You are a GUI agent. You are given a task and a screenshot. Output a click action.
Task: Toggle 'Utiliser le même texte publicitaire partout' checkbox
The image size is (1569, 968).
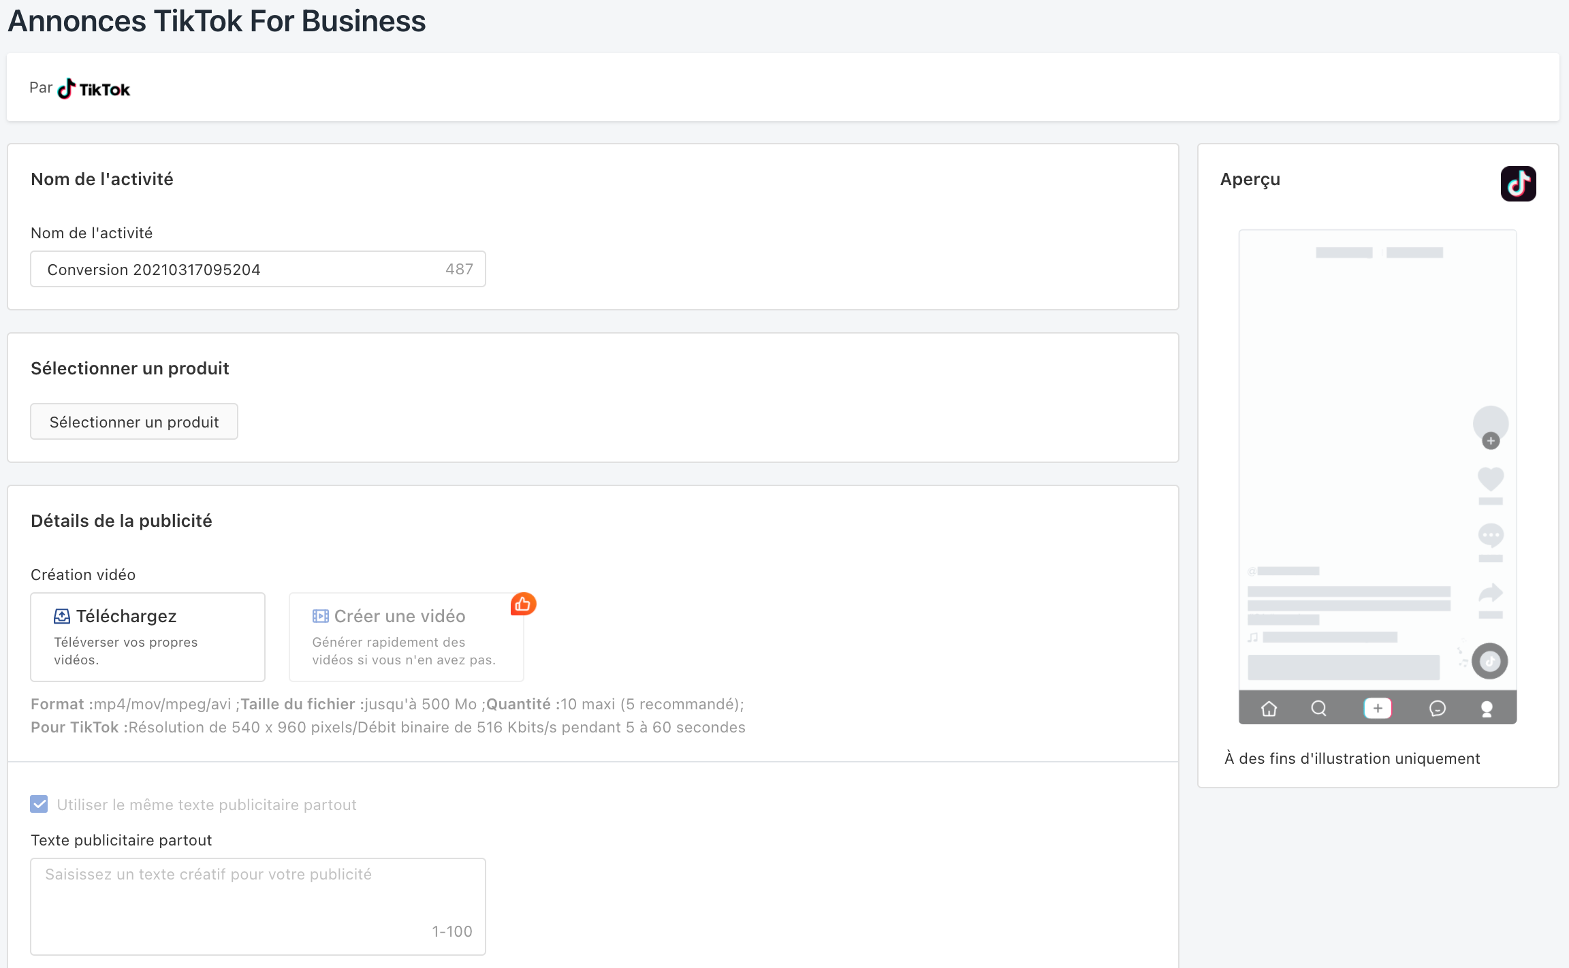pyautogui.click(x=39, y=804)
